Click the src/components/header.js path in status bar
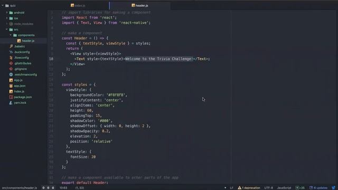The image size is (338, 190). pyautogui.click(x=20, y=188)
